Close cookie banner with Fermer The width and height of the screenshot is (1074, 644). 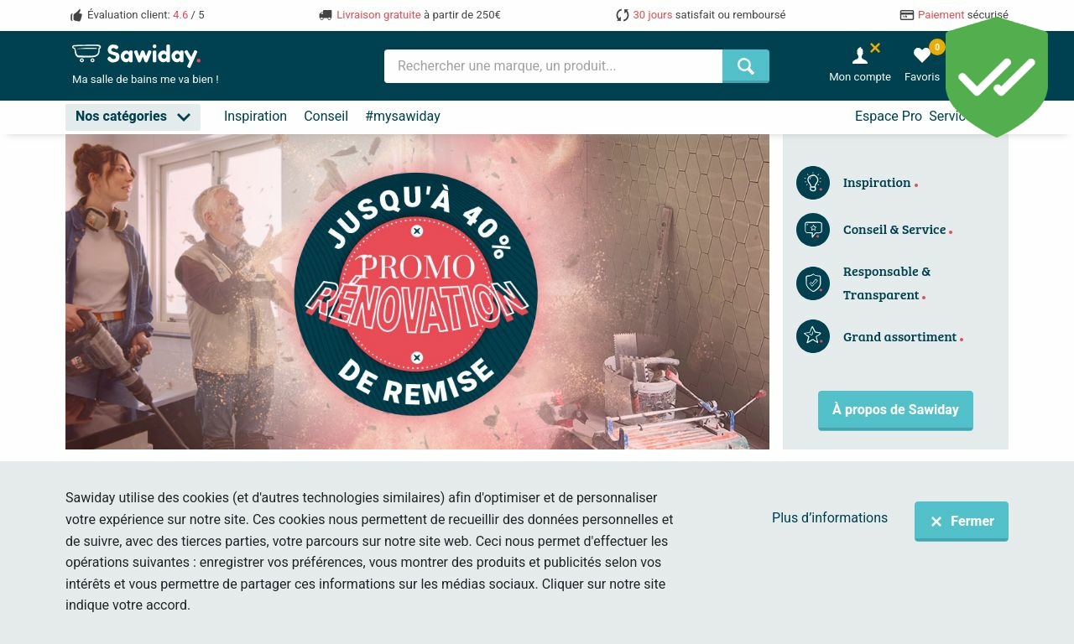point(962,521)
